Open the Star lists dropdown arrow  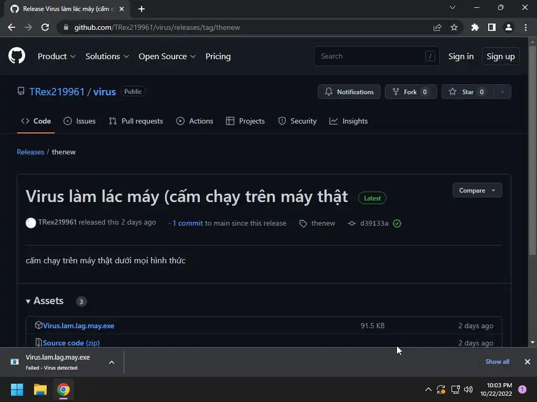(x=502, y=92)
